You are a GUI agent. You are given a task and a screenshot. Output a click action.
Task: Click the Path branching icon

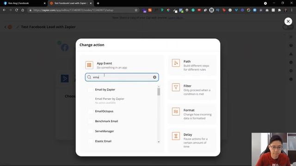176,63
